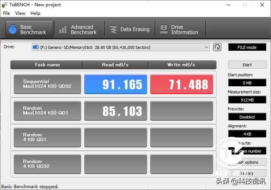Click the Basic Benchmark stopwatch icon
The width and height of the screenshot is (271, 190).
(13, 29)
